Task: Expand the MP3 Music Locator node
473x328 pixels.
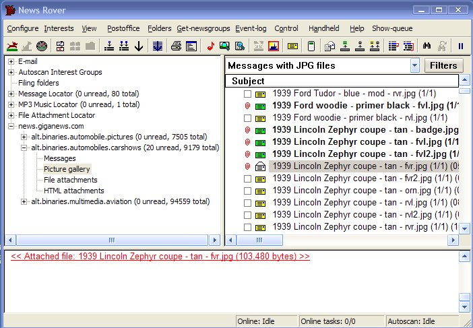Action: click(x=11, y=104)
